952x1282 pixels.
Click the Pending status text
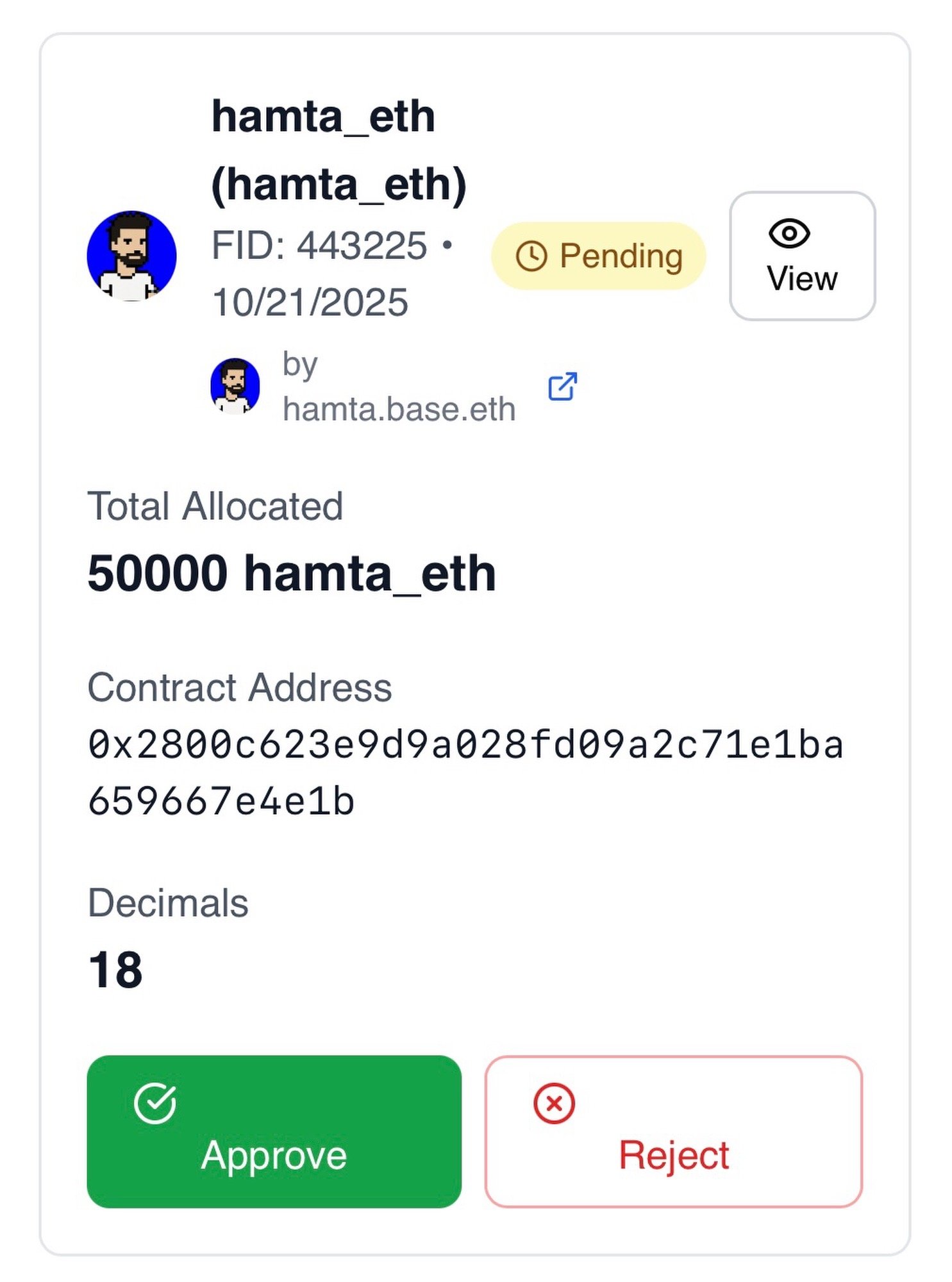coord(621,256)
